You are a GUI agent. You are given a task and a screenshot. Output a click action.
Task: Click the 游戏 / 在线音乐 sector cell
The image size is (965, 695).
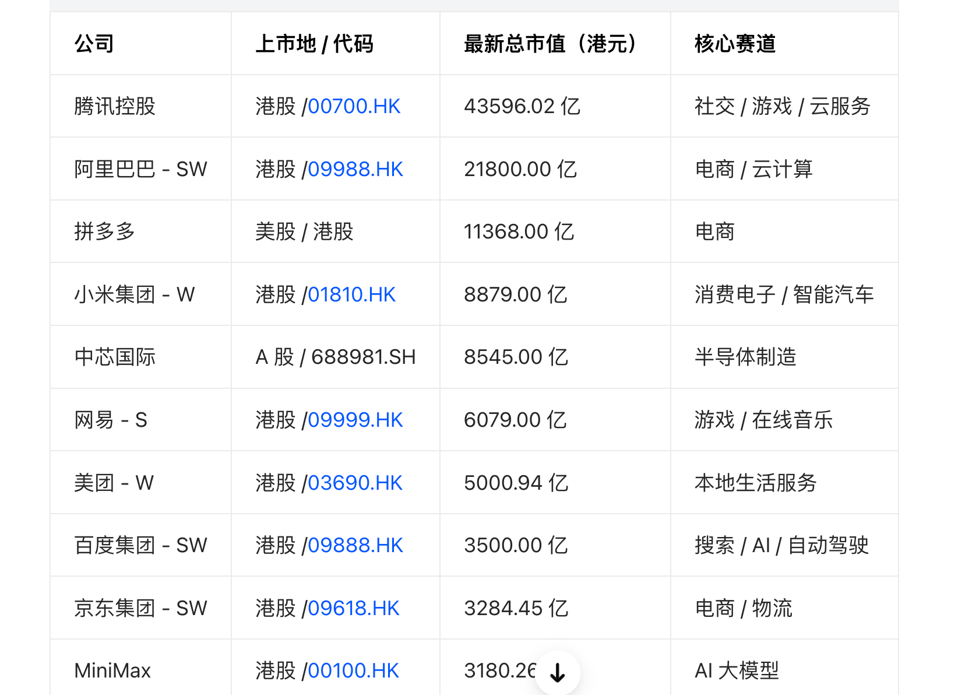(784, 420)
